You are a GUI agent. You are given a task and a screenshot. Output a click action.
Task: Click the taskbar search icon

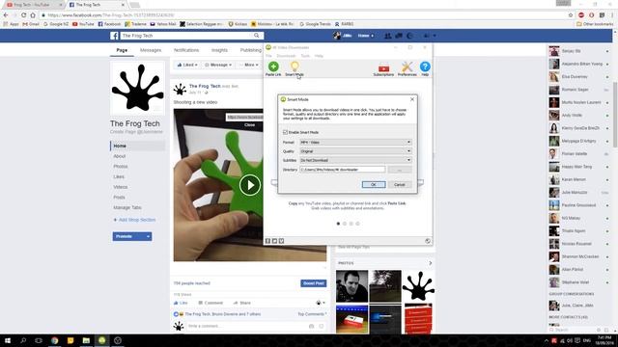click(x=23, y=340)
